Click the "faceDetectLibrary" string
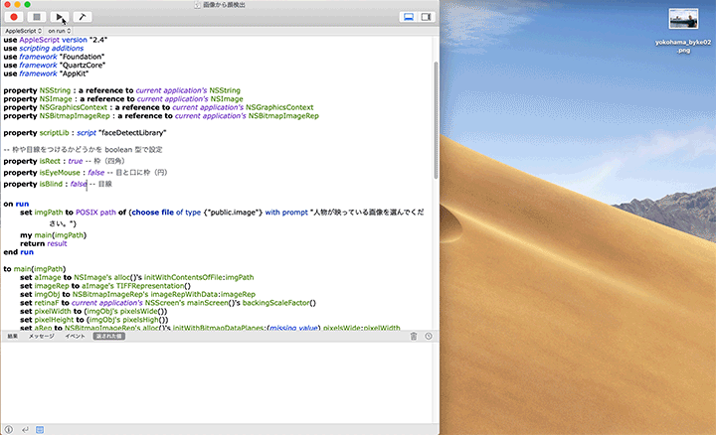The image size is (716, 435). tap(132, 133)
